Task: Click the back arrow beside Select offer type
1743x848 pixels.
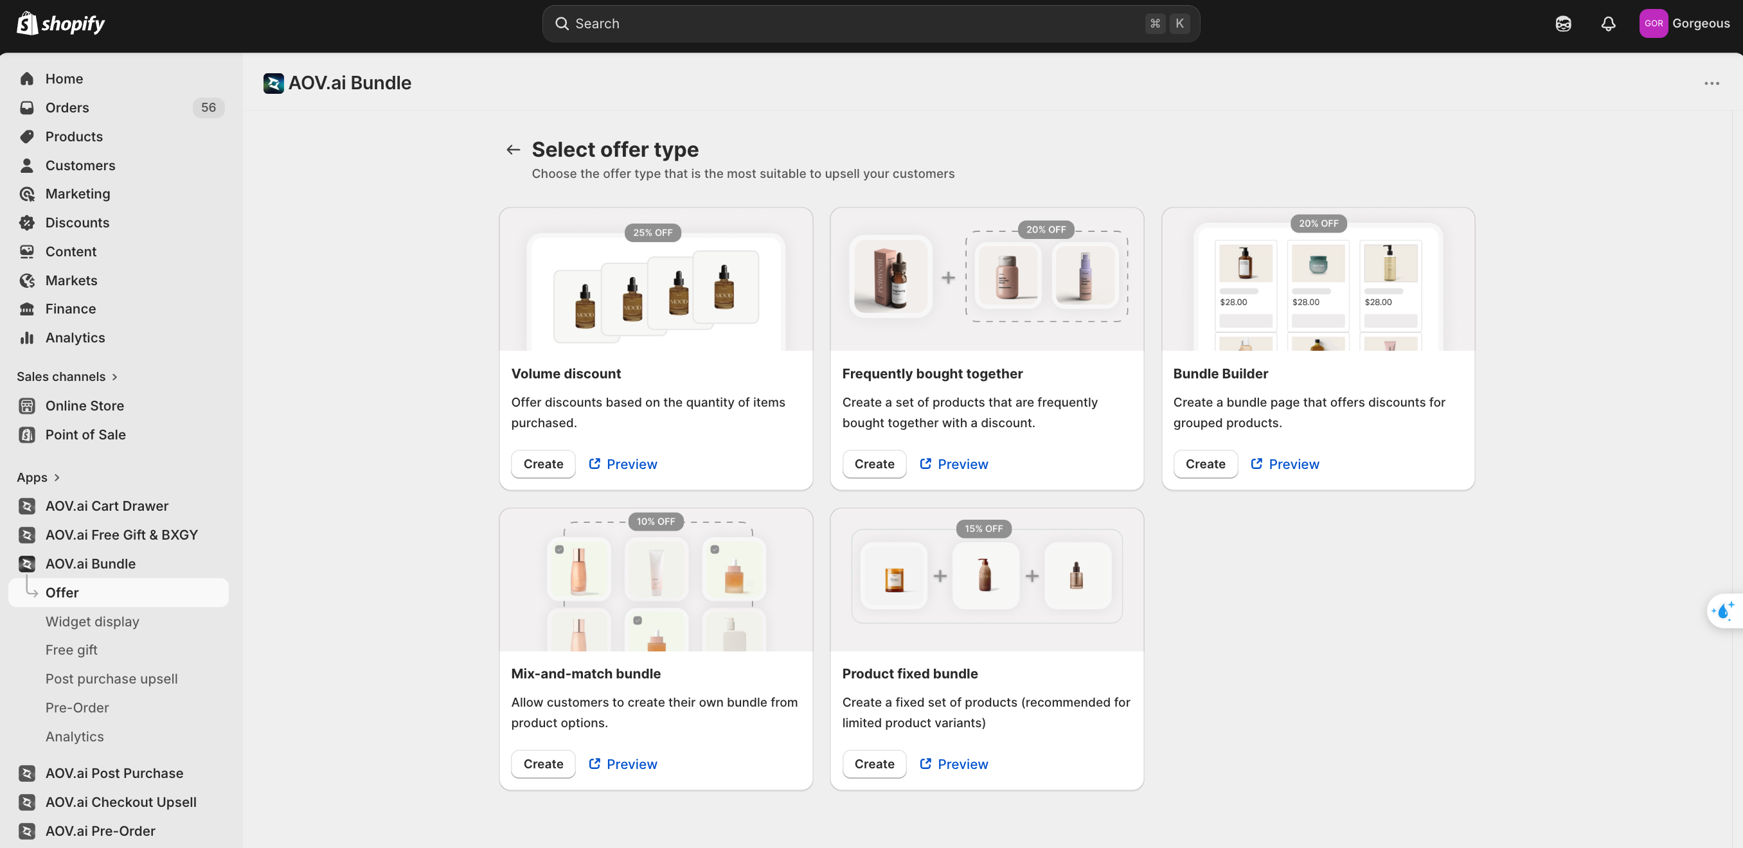Action: click(514, 150)
